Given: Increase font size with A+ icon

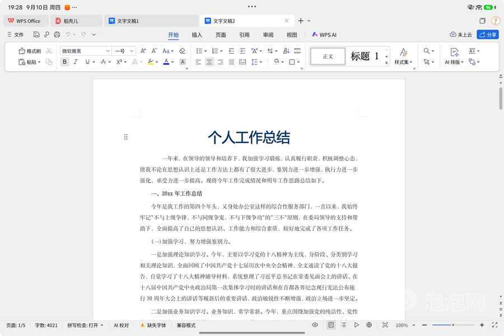Looking at the screenshot, I should tap(143, 51).
